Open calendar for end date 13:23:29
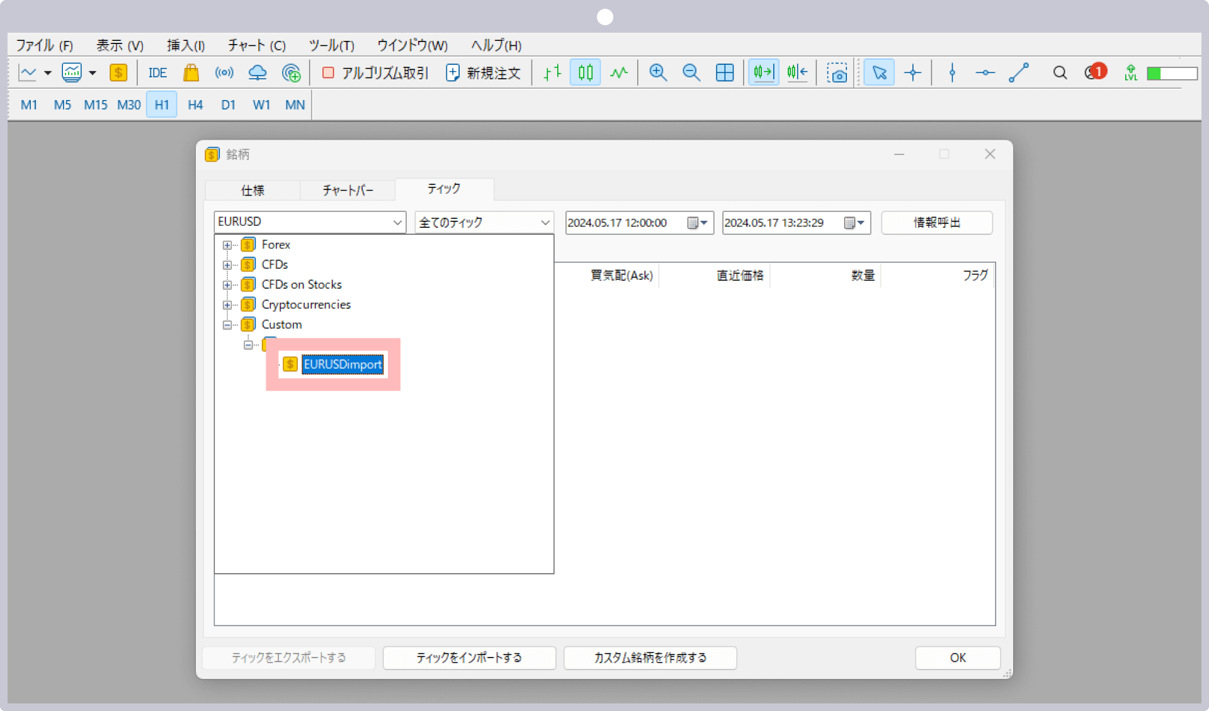Screen dimensions: 1209x711 pos(854,223)
